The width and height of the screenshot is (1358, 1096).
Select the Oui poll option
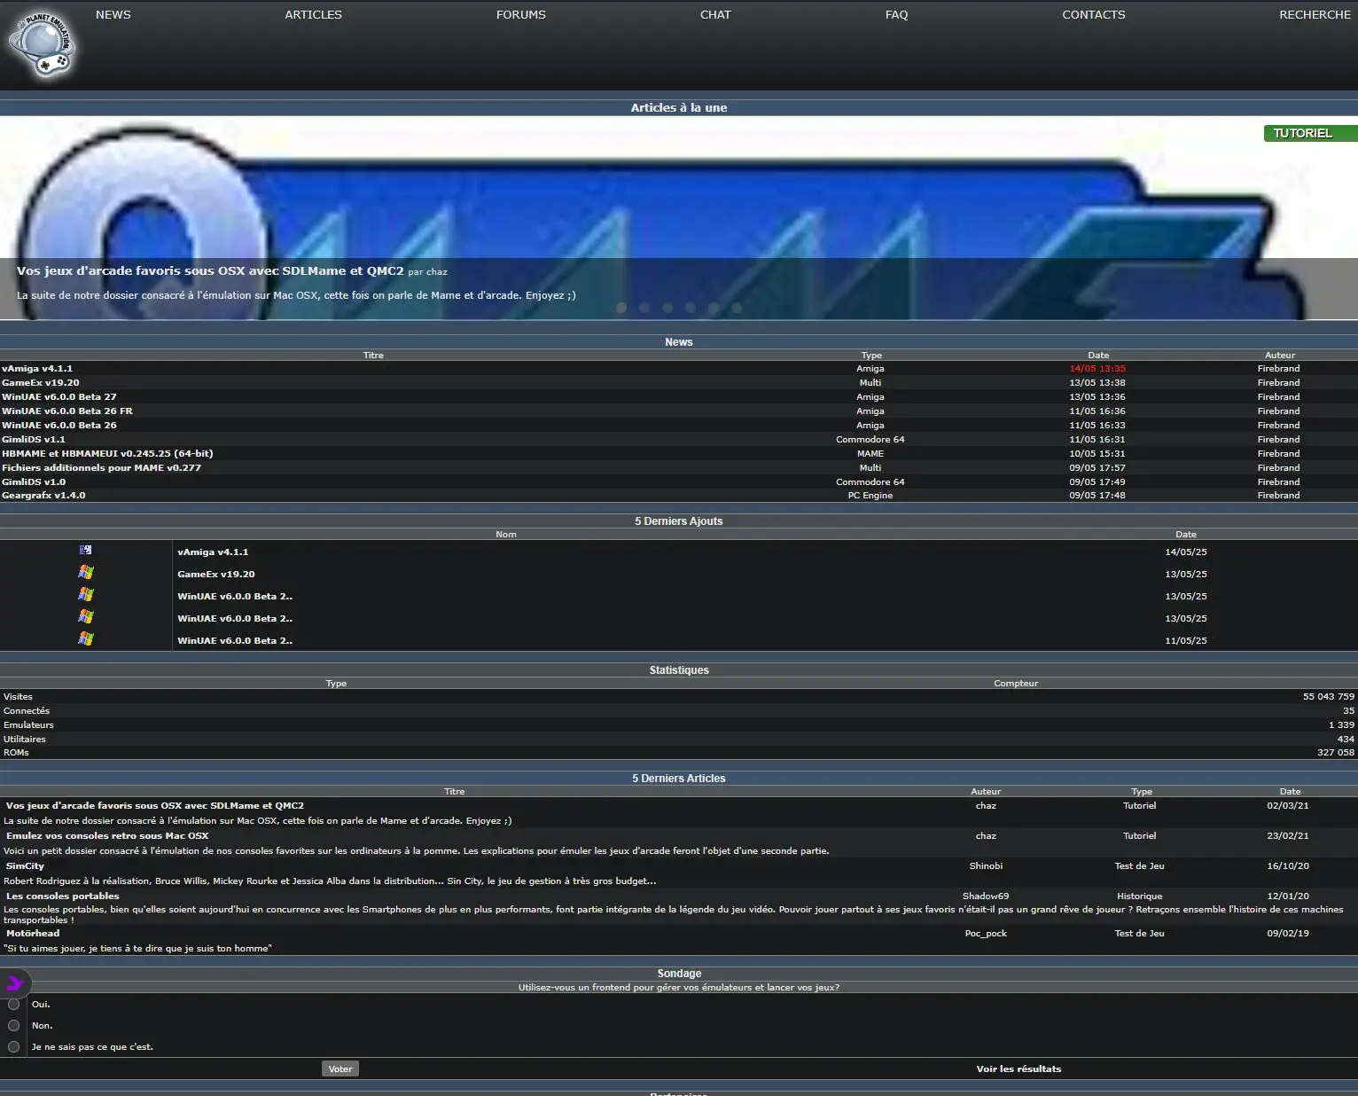click(x=13, y=1004)
